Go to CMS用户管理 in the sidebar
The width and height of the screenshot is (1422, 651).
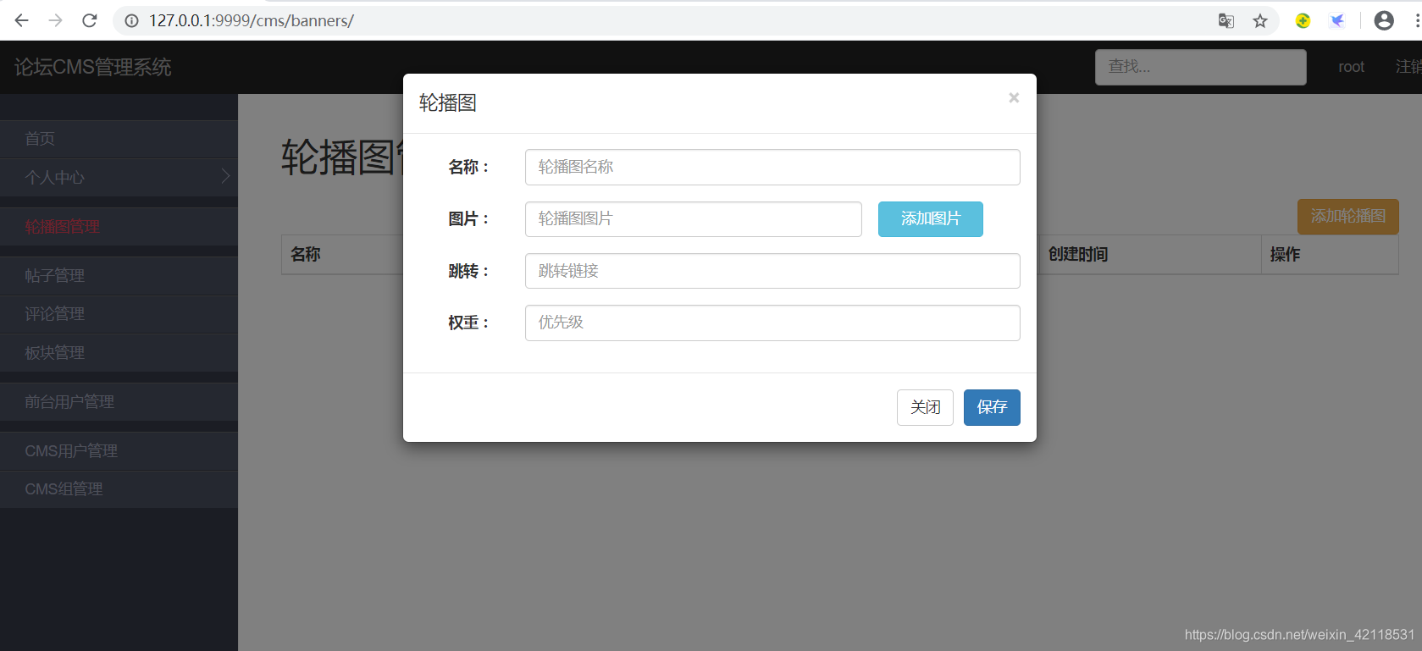[119, 451]
